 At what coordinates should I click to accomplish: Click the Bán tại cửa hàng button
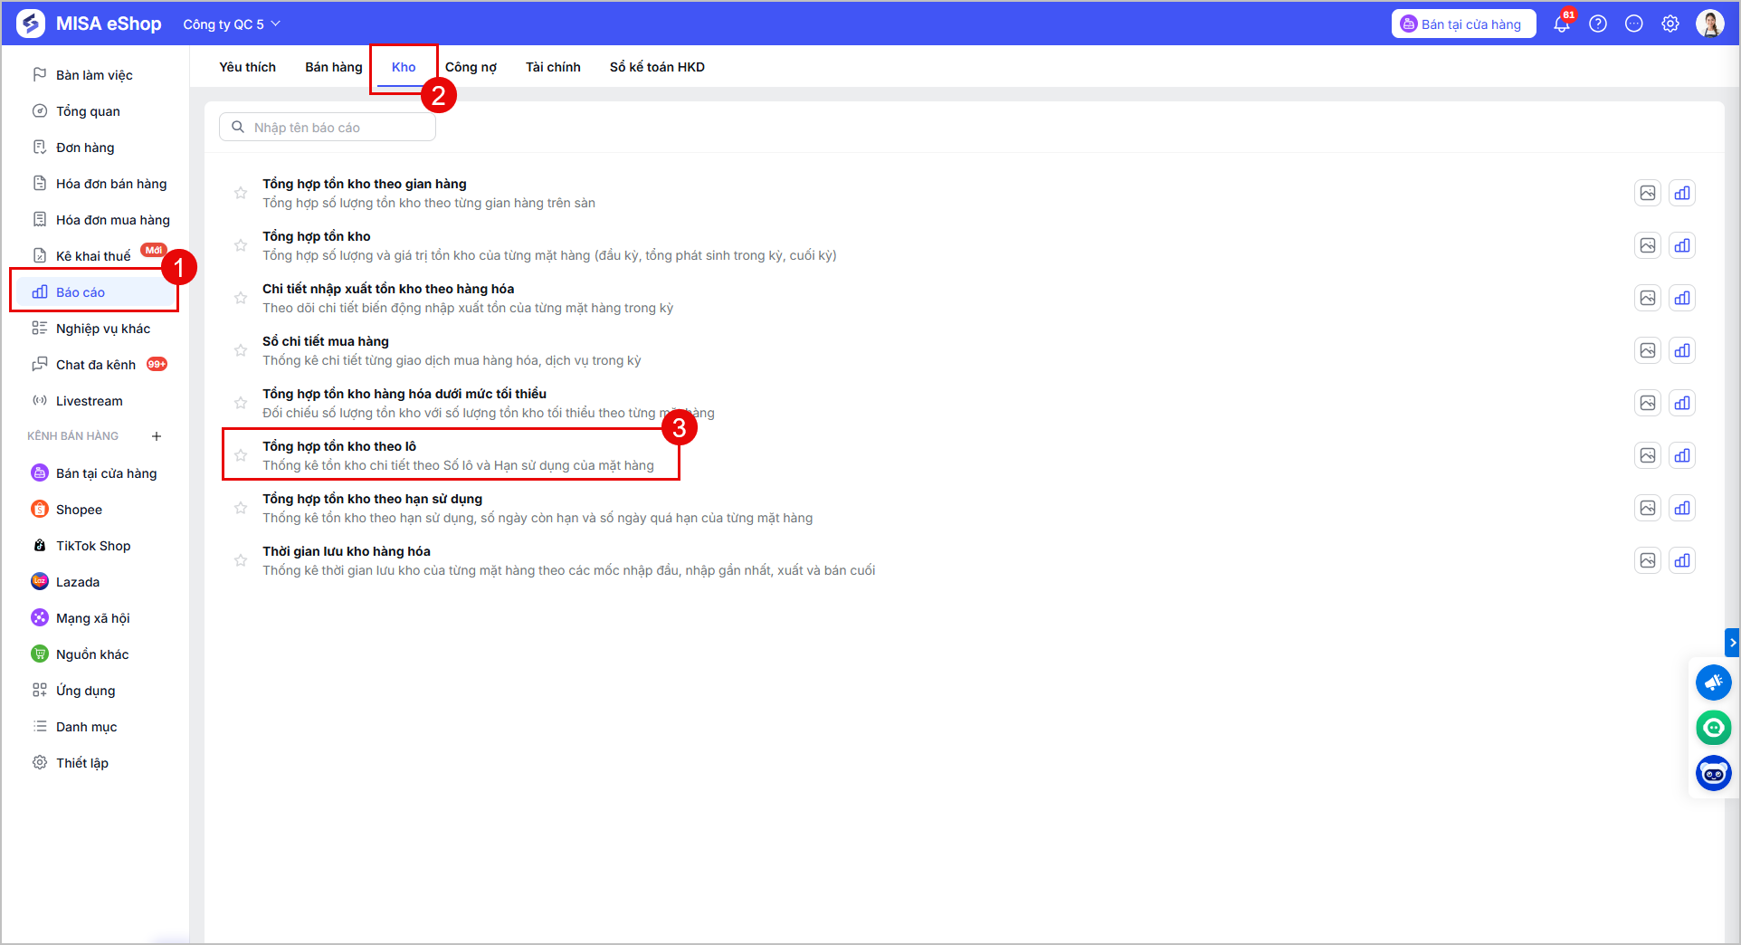[x=1463, y=24]
